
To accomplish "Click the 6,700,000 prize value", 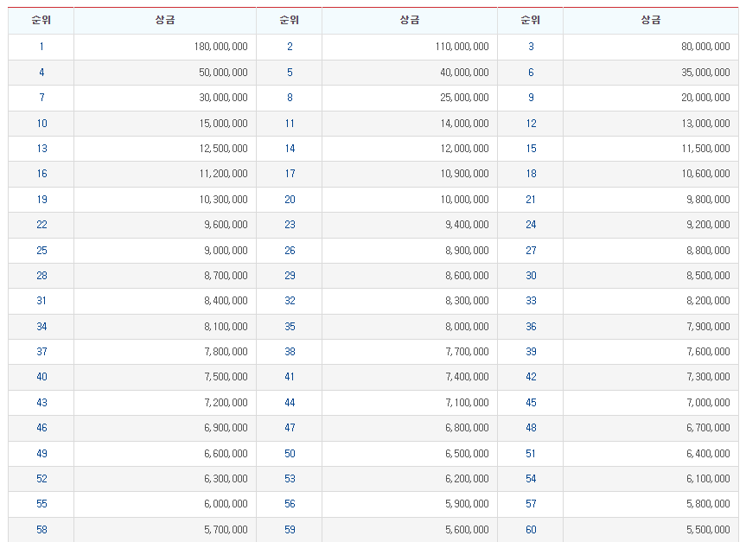I will [x=708, y=428].
